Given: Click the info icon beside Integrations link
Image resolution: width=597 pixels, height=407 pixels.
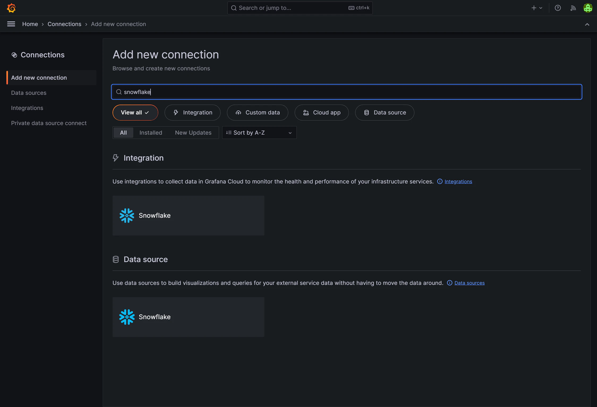Looking at the screenshot, I should [440, 181].
